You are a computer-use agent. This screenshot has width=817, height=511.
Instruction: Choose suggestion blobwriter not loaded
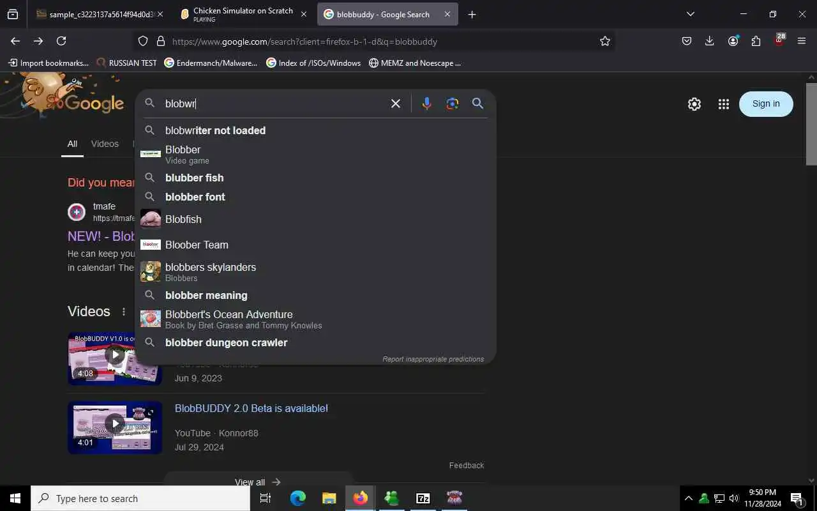coord(315,130)
